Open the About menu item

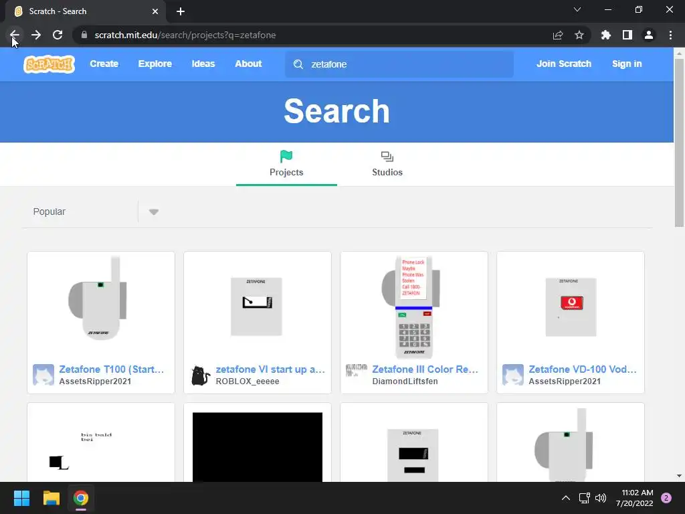click(248, 64)
